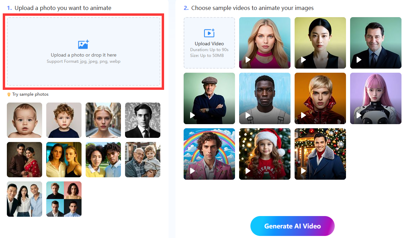Choose the short blonde hair red jacket video
Image resolution: width=408 pixels, height=238 pixels.
coord(320,98)
